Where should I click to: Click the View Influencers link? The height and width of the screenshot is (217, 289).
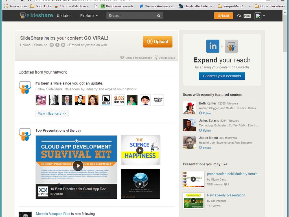(52, 114)
